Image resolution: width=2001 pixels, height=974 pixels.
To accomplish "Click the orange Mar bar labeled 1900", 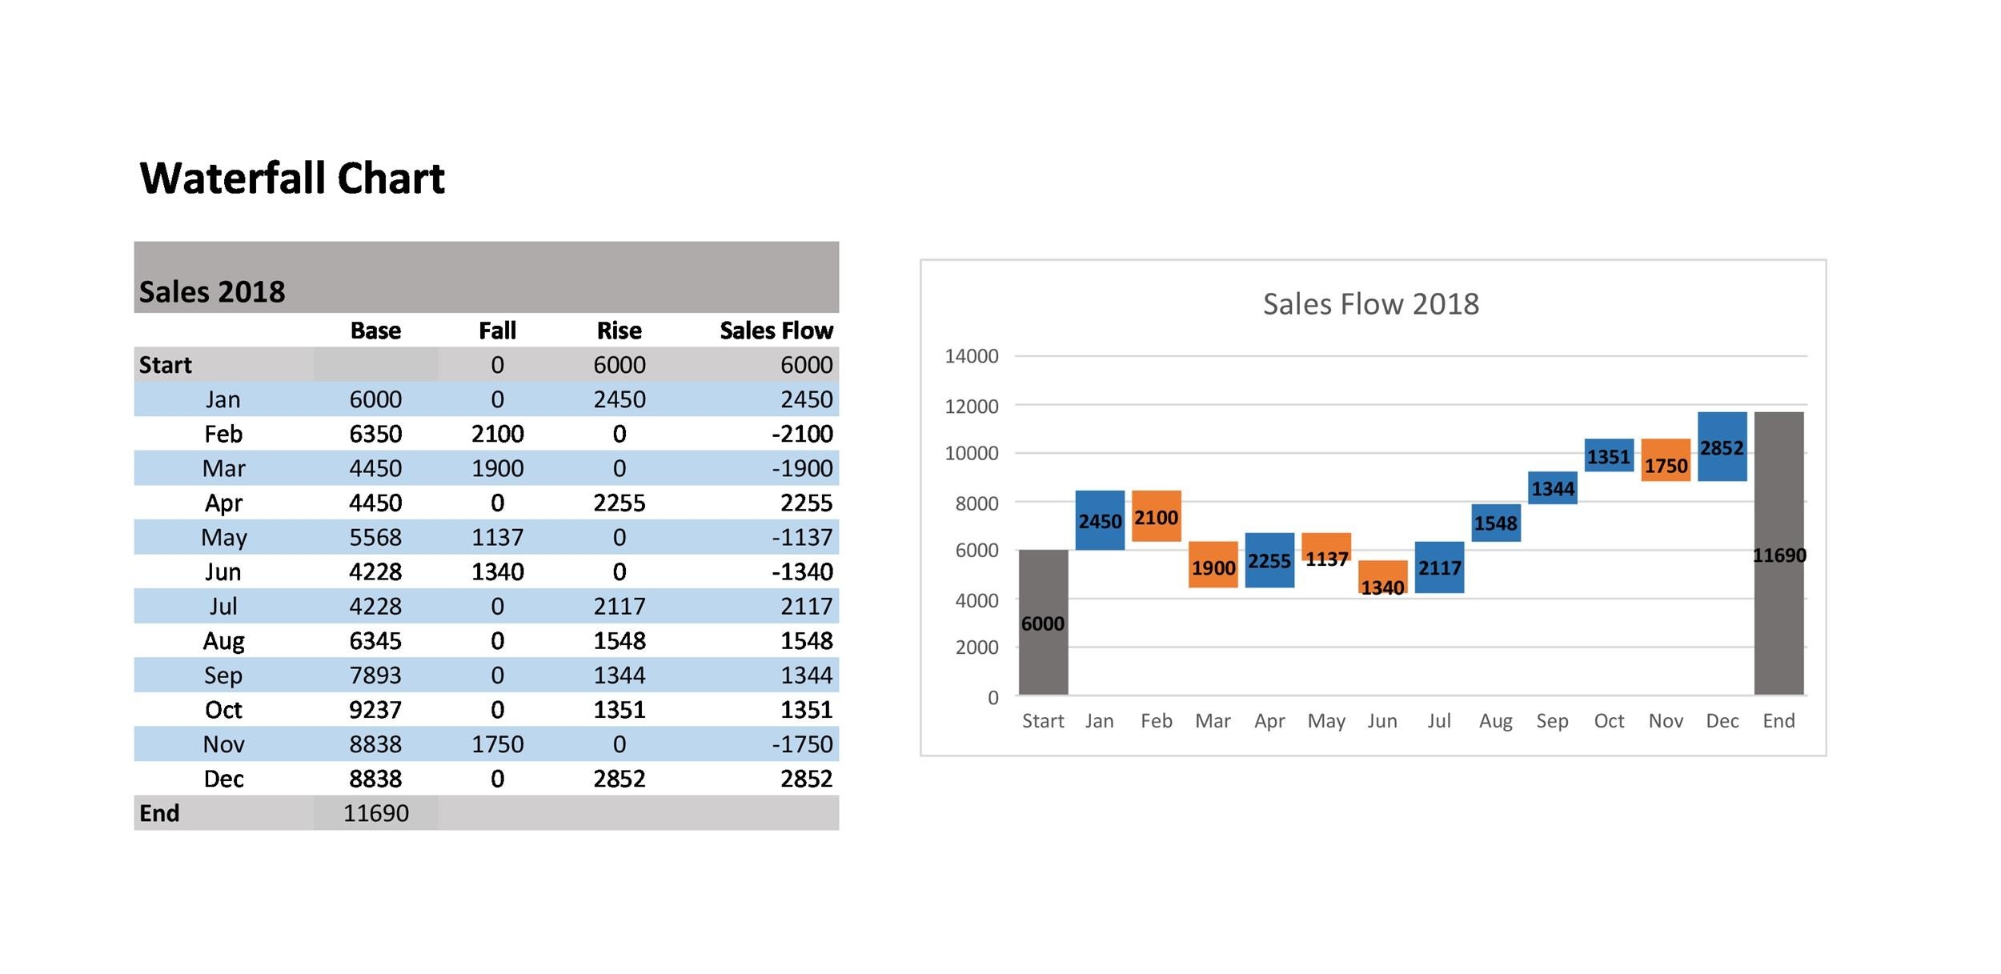I will [x=1213, y=565].
